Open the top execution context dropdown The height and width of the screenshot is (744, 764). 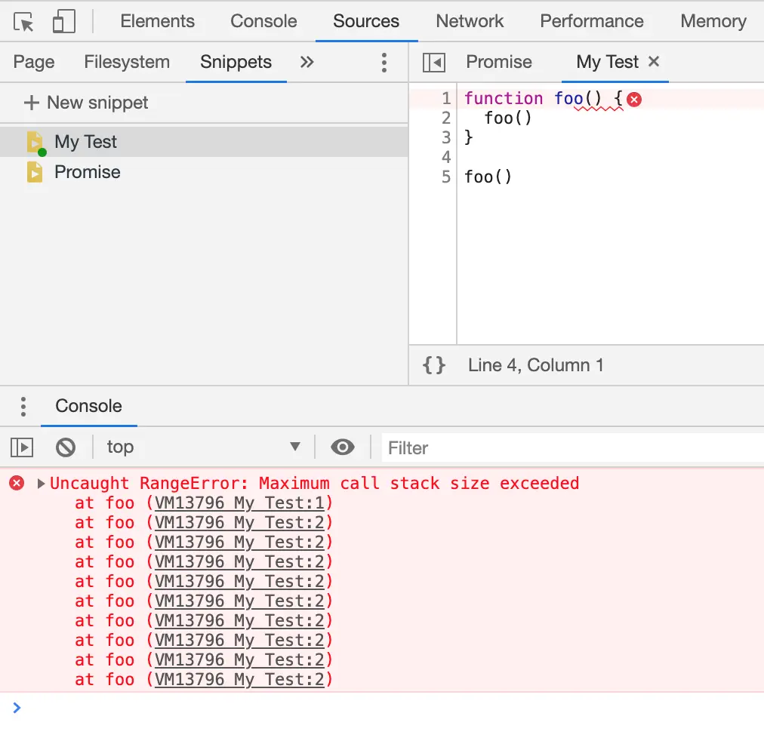pos(203,447)
